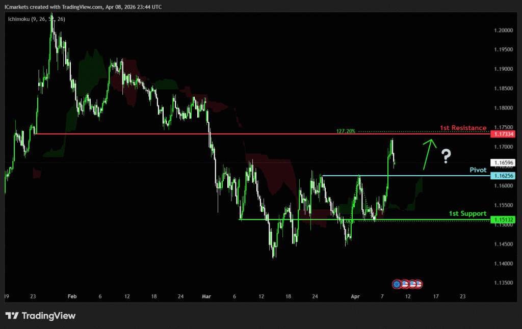Click the Feb label on the date axis
The image size is (522, 329).
[x=72, y=296]
